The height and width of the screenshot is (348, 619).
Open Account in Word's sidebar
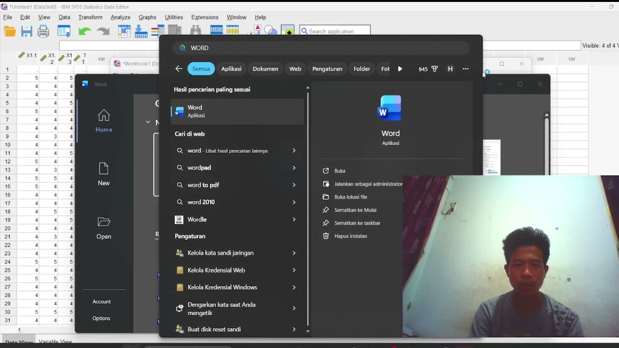point(102,302)
